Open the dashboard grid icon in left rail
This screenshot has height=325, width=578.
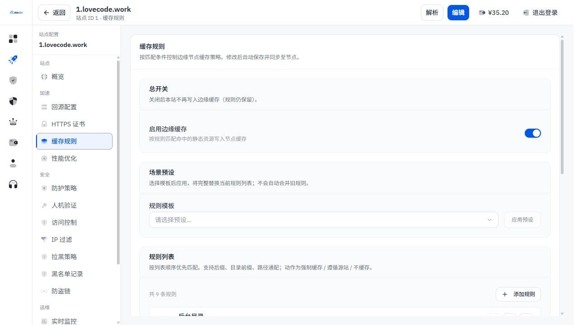pos(13,39)
